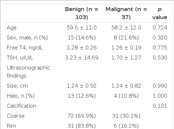Click the p value column header
This screenshot has width=174, height=129.
160,13
